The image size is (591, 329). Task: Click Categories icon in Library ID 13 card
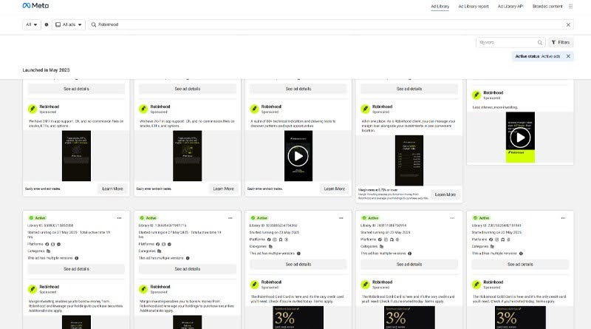coord(159,251)
